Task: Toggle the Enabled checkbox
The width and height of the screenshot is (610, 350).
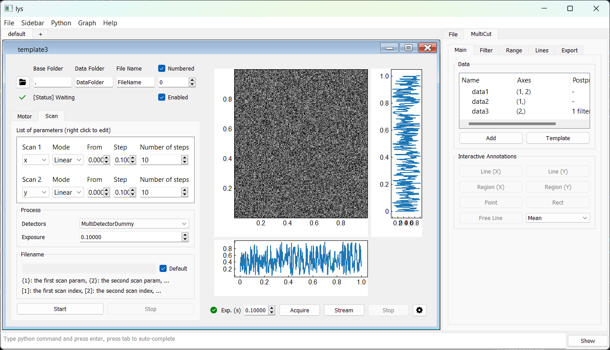Action: tap(162, 97)
